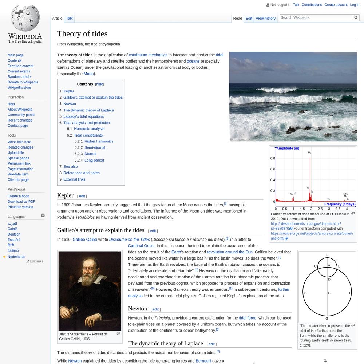Follow the Moon link in the intro
This screenshot has height=364, width=364.
pyautogui.click(x=89, y=74)
